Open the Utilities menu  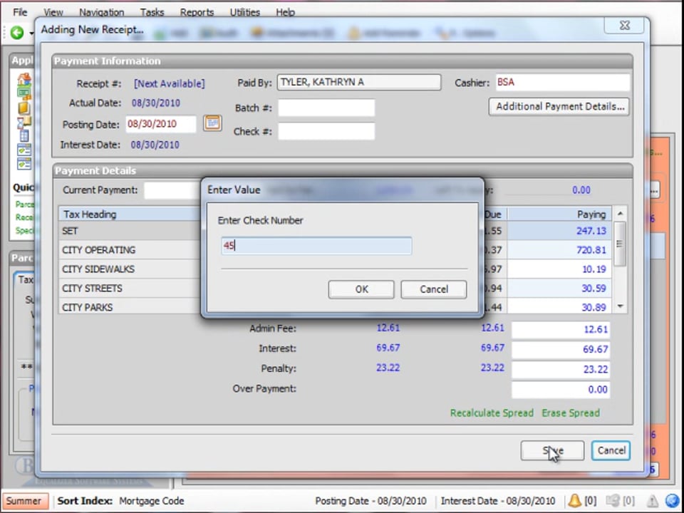[x=244, y=12]
